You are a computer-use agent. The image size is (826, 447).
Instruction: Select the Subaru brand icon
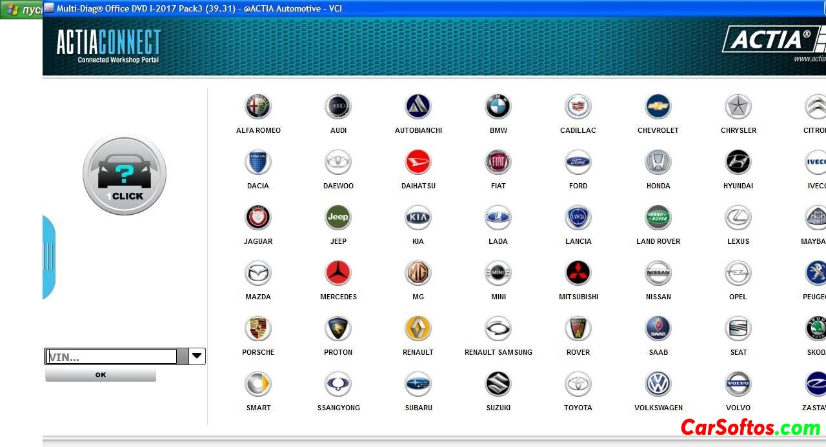[418, 384]
